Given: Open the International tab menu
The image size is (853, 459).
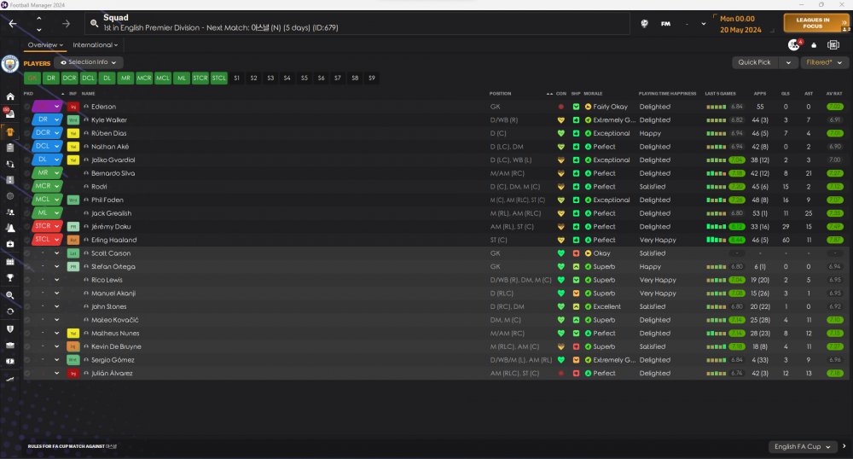Looking at the screenshot, I should click(96, 45).
